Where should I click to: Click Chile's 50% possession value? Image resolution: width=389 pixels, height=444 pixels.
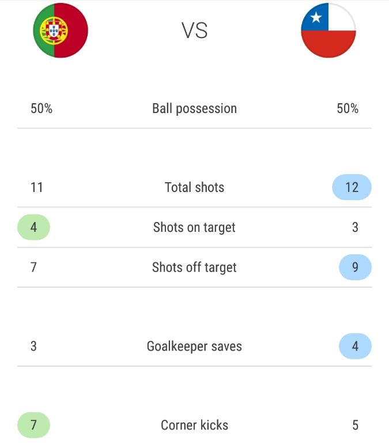pyautogui.click(x=348, y=108)
